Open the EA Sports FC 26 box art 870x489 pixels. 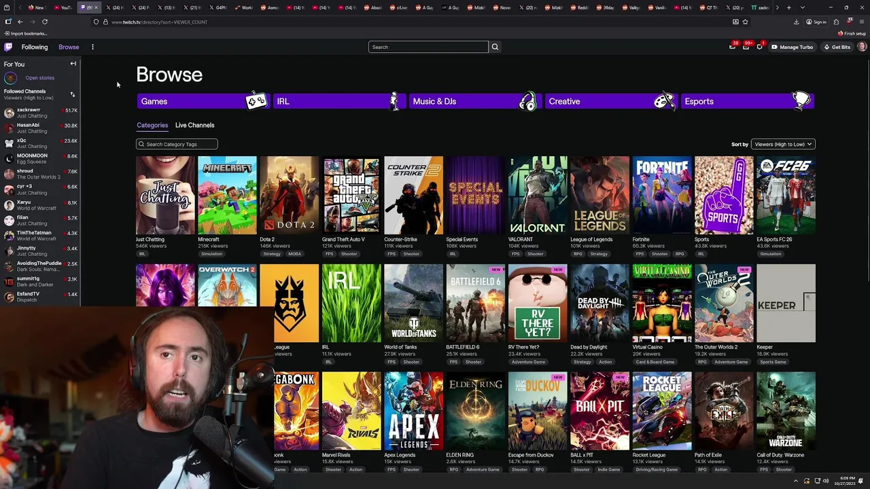pos(786,195)
